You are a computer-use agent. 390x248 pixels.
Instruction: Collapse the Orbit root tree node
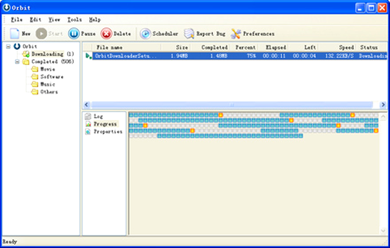pos(8,46)
